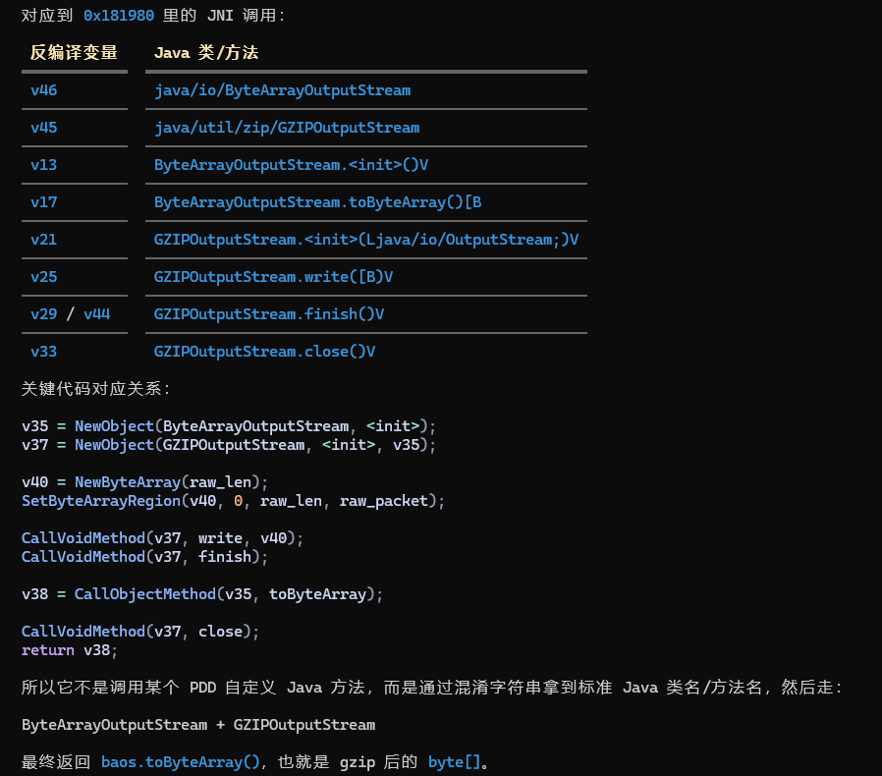
Task: Click GZIPOutputStream.close()V method entry
Action: pyautogui.click(x=264, y=351)
